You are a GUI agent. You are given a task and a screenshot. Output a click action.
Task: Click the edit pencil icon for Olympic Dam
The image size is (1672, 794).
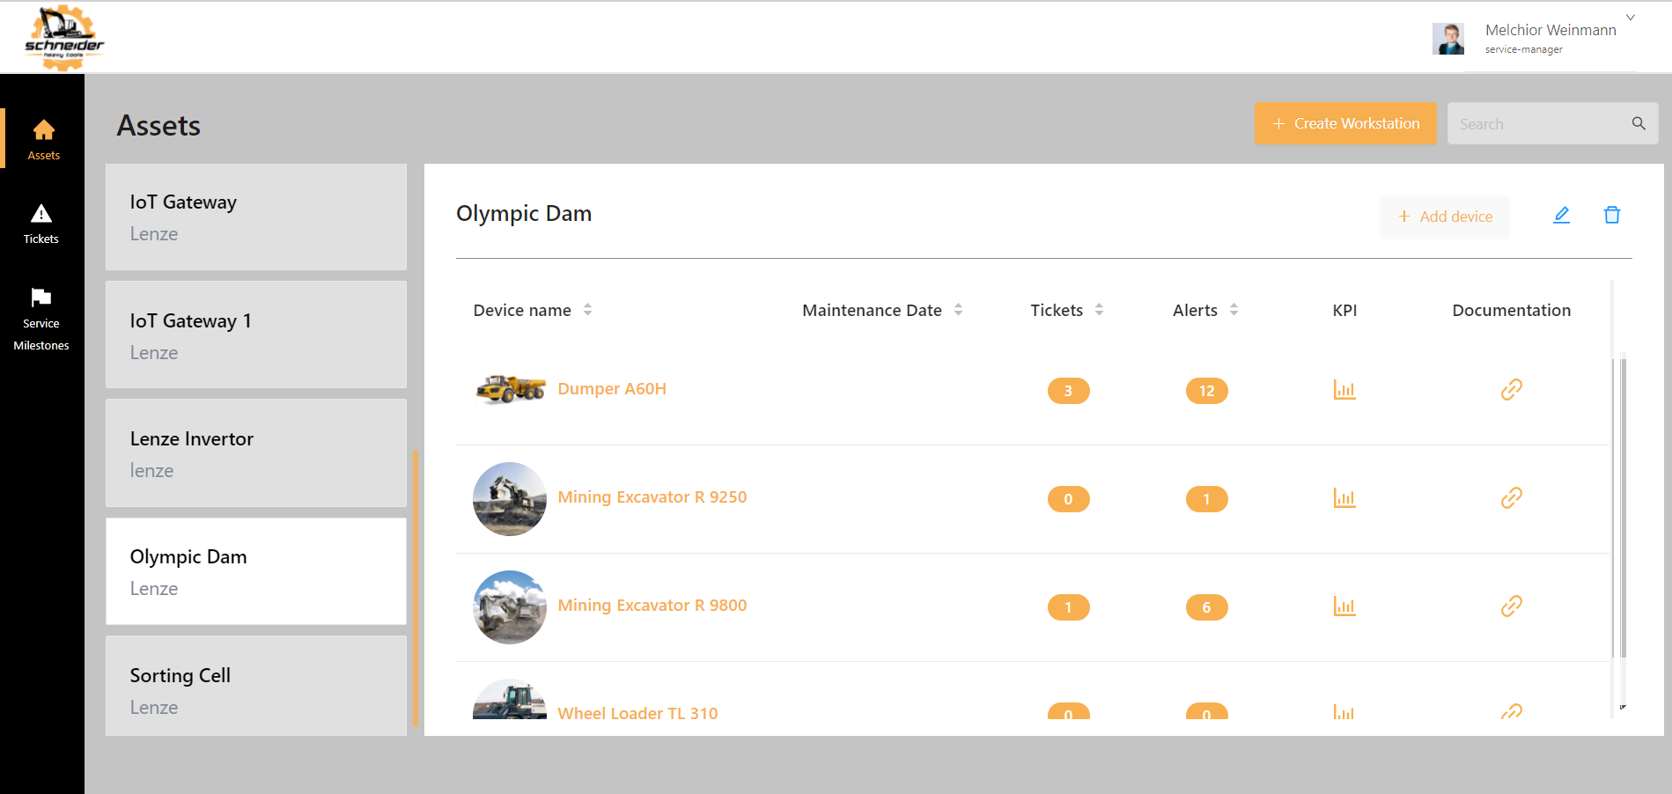point(1561,215)
